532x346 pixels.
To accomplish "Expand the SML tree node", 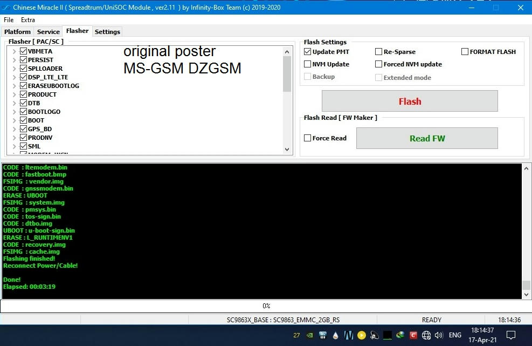I will coord(14,146).
